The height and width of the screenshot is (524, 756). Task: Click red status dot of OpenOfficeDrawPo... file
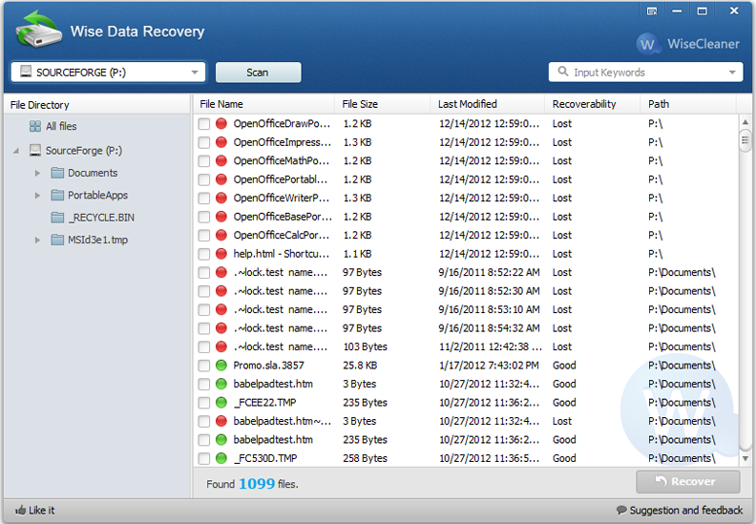click(x=221, y=123)
